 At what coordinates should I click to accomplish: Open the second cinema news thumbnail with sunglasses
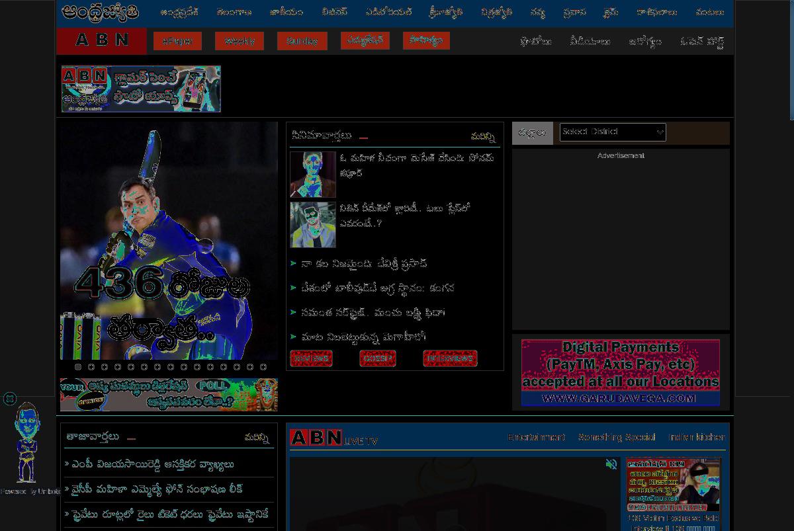click(x=313, y=225)
